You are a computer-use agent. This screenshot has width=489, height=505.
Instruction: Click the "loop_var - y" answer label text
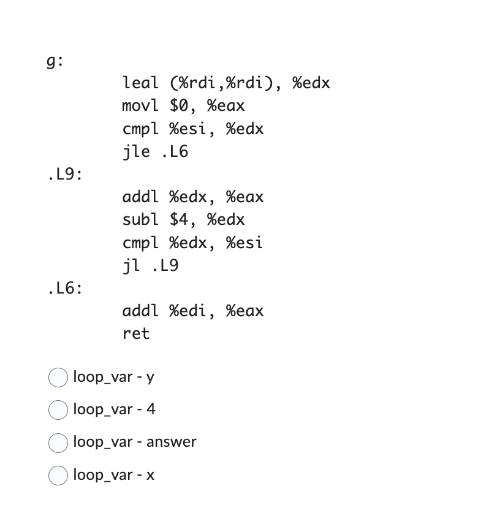(x=114, y=377)
